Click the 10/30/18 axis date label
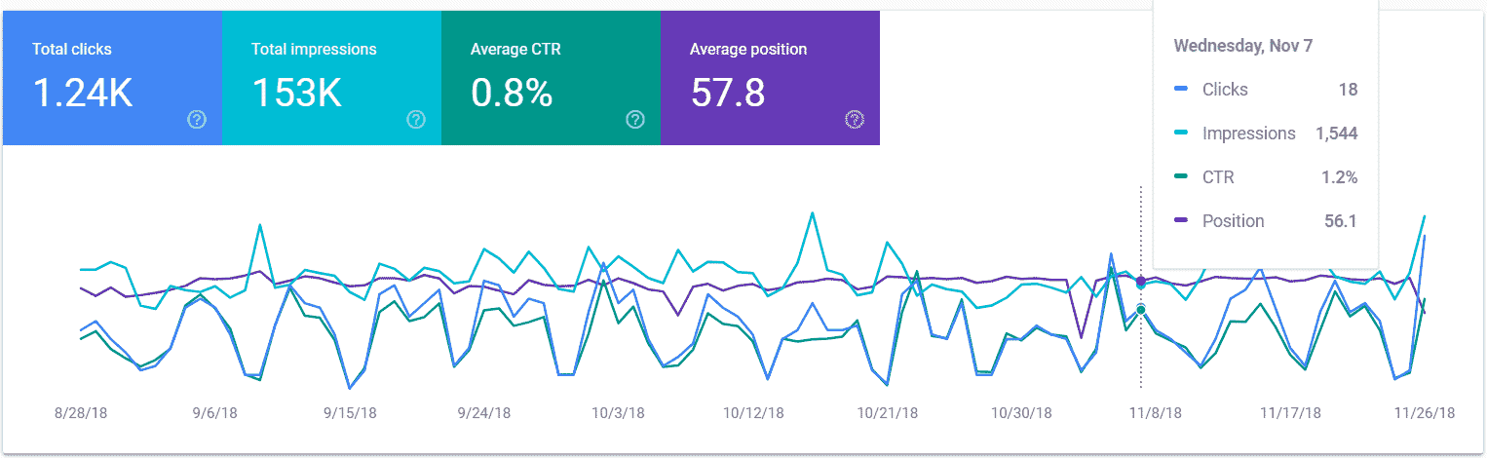Image resolution: width=1487 pixels, height=458 pixels. click(x=1021, y=413)
